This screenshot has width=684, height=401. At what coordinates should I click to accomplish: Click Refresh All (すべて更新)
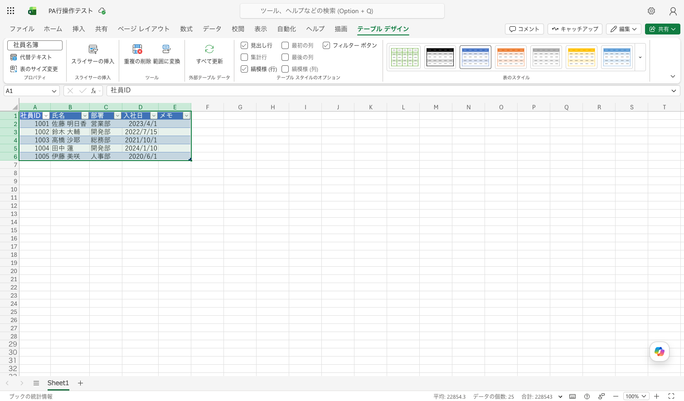(x=209, y=54)
